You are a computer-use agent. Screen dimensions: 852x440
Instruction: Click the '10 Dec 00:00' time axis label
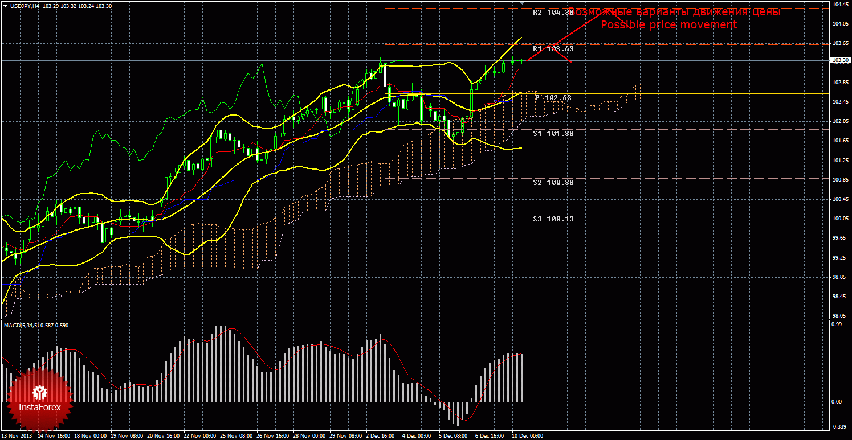528,436
